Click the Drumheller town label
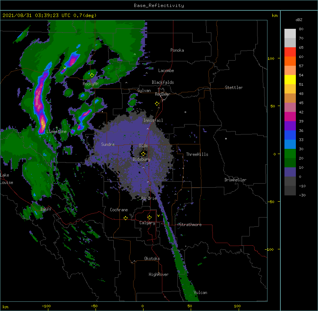This screenshot has width=318, height=311. click(235, 180)
